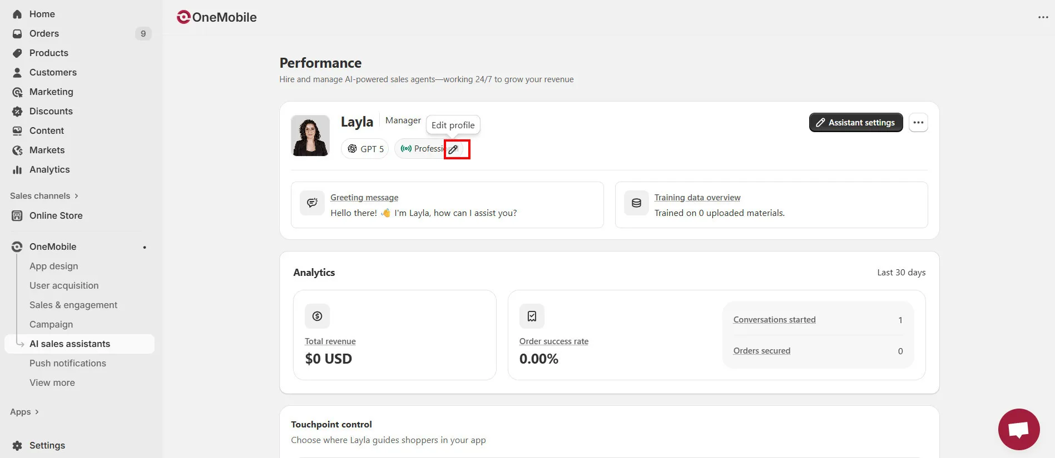Click the Content image icon
Viewport: 1055px width, 458px height.
point(17,130)
